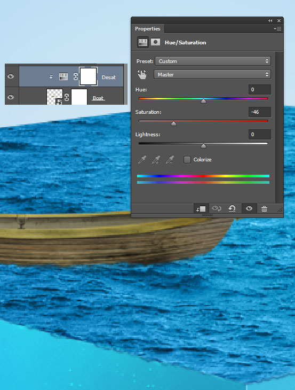Pick the plain eyedropper tool
The width and height of the screenshot is (295, 390).
click(142, 160)
